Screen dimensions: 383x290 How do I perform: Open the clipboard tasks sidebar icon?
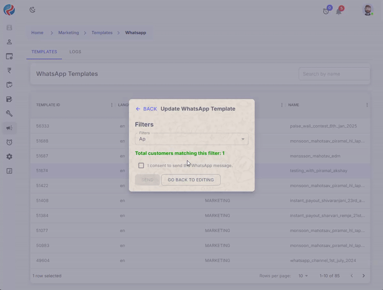click(x=9, y=85)
